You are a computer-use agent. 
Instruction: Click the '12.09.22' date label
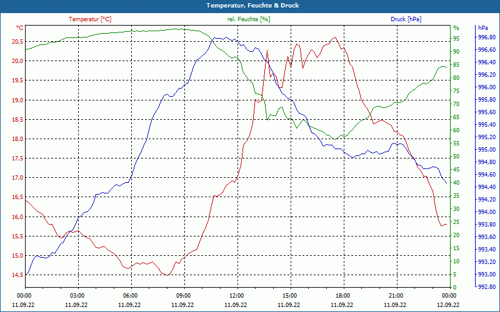tap(448, 305)
